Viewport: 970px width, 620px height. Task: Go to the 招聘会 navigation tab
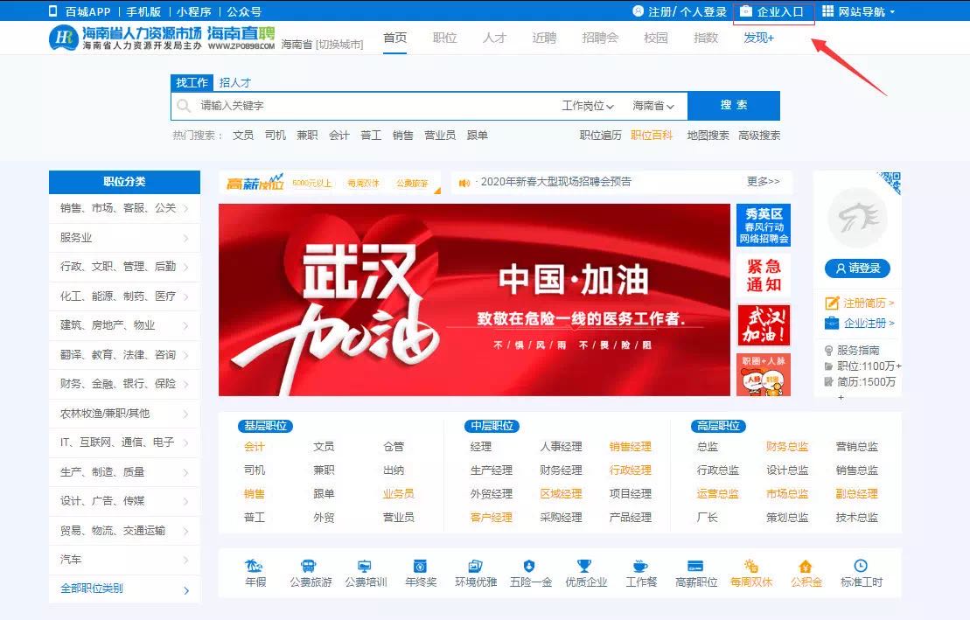click(600, 38)
